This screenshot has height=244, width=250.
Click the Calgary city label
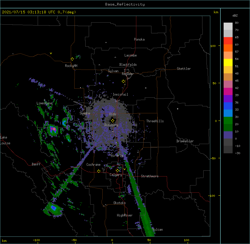coord(116,175)
